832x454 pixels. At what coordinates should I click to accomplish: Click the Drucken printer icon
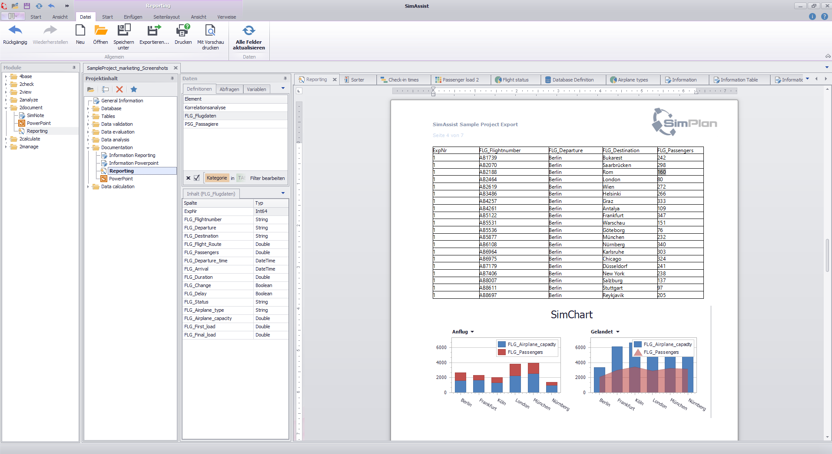[183, 30]
